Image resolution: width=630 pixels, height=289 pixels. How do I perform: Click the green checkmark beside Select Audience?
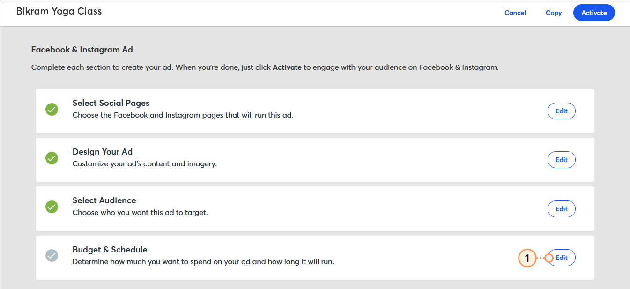click(52, 207)
